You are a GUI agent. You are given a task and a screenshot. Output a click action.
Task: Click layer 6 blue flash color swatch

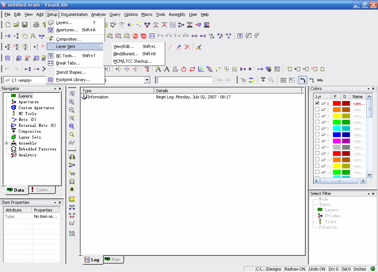click(337, 135)
